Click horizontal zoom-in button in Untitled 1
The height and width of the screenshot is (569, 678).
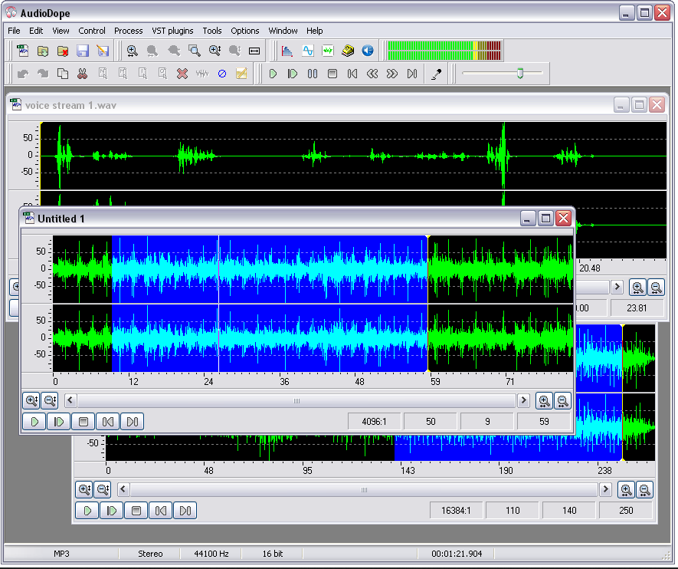544,400
